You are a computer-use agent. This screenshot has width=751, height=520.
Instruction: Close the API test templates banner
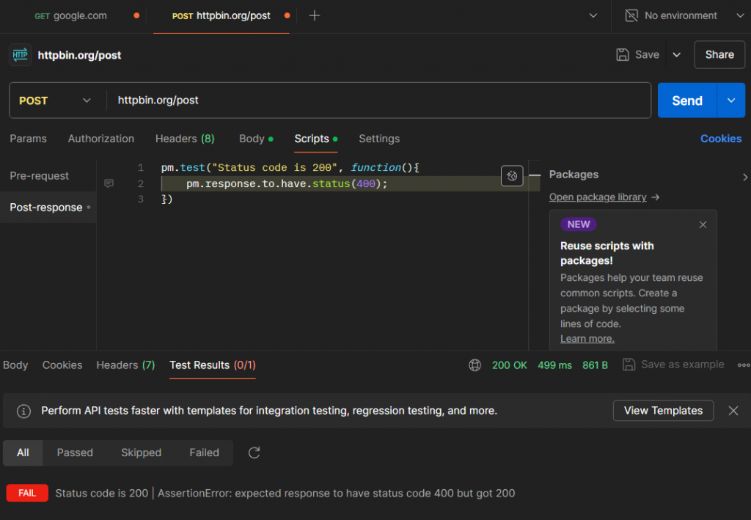(733, 411)
